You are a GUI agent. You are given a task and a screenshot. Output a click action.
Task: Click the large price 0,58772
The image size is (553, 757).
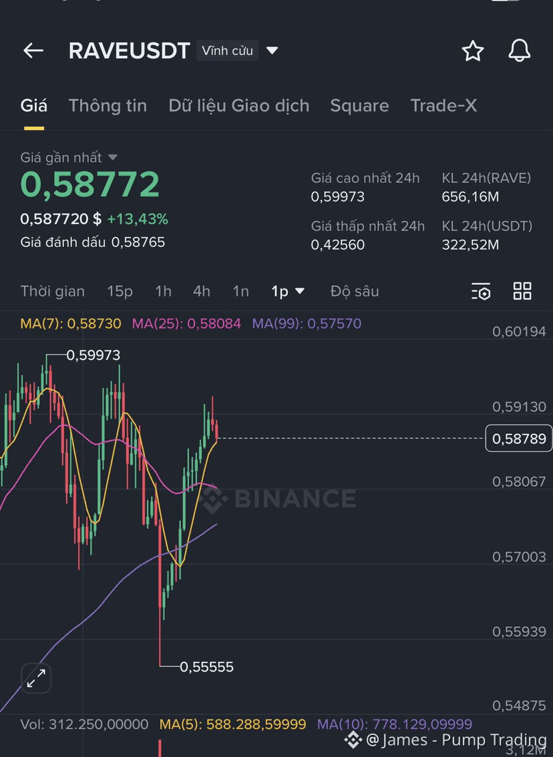tap(90, 184)
